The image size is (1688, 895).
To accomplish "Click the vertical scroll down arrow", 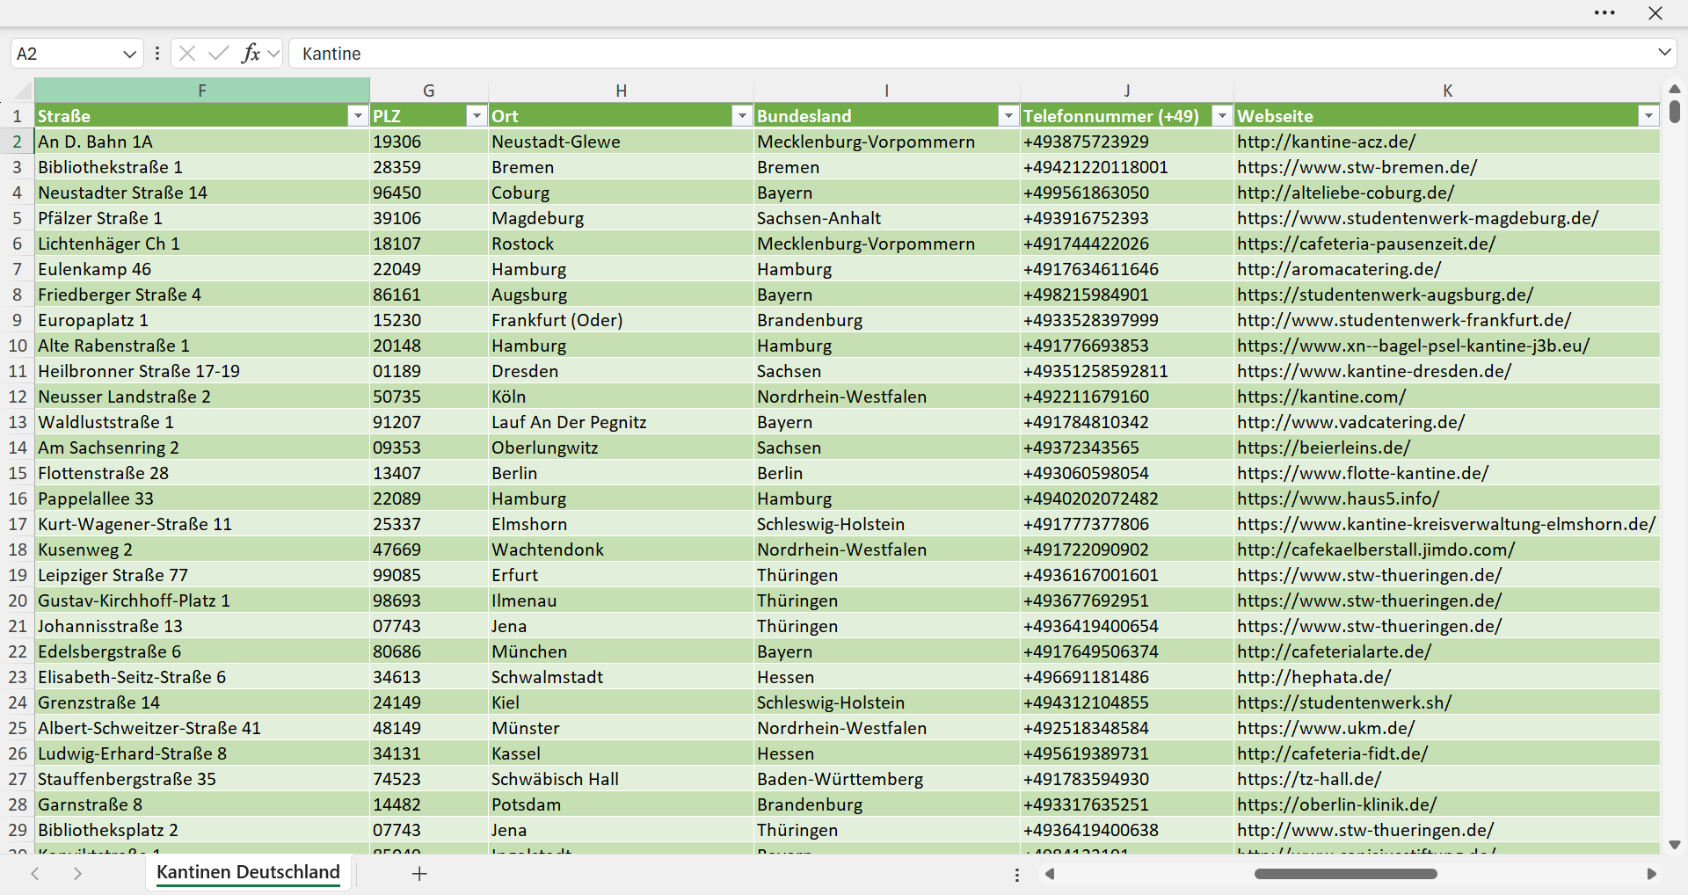I will tap(1675, 845).
